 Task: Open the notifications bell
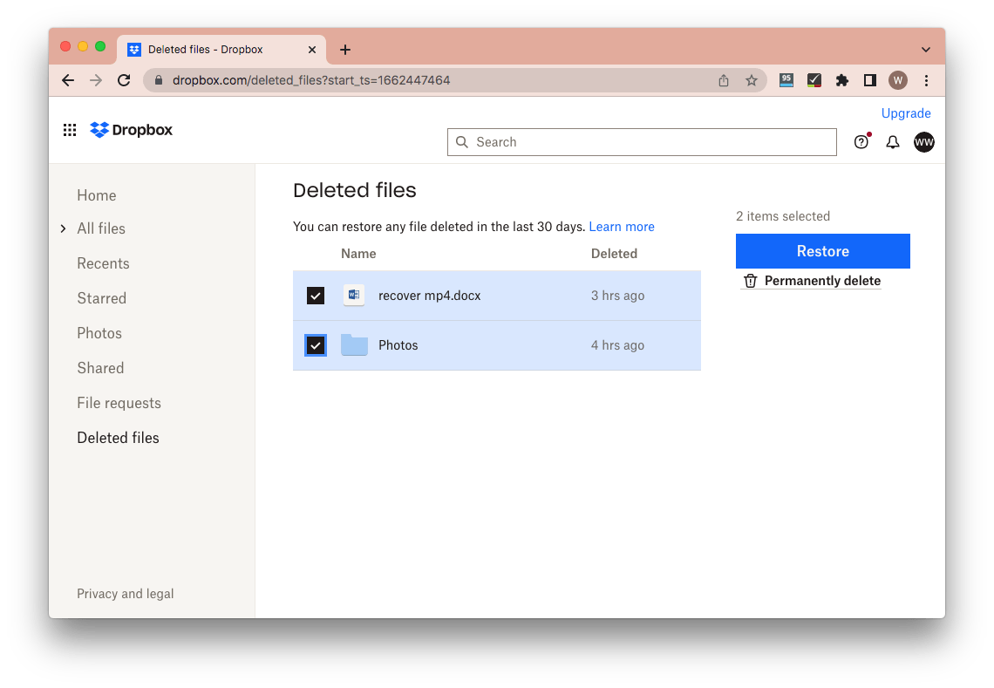892,141
